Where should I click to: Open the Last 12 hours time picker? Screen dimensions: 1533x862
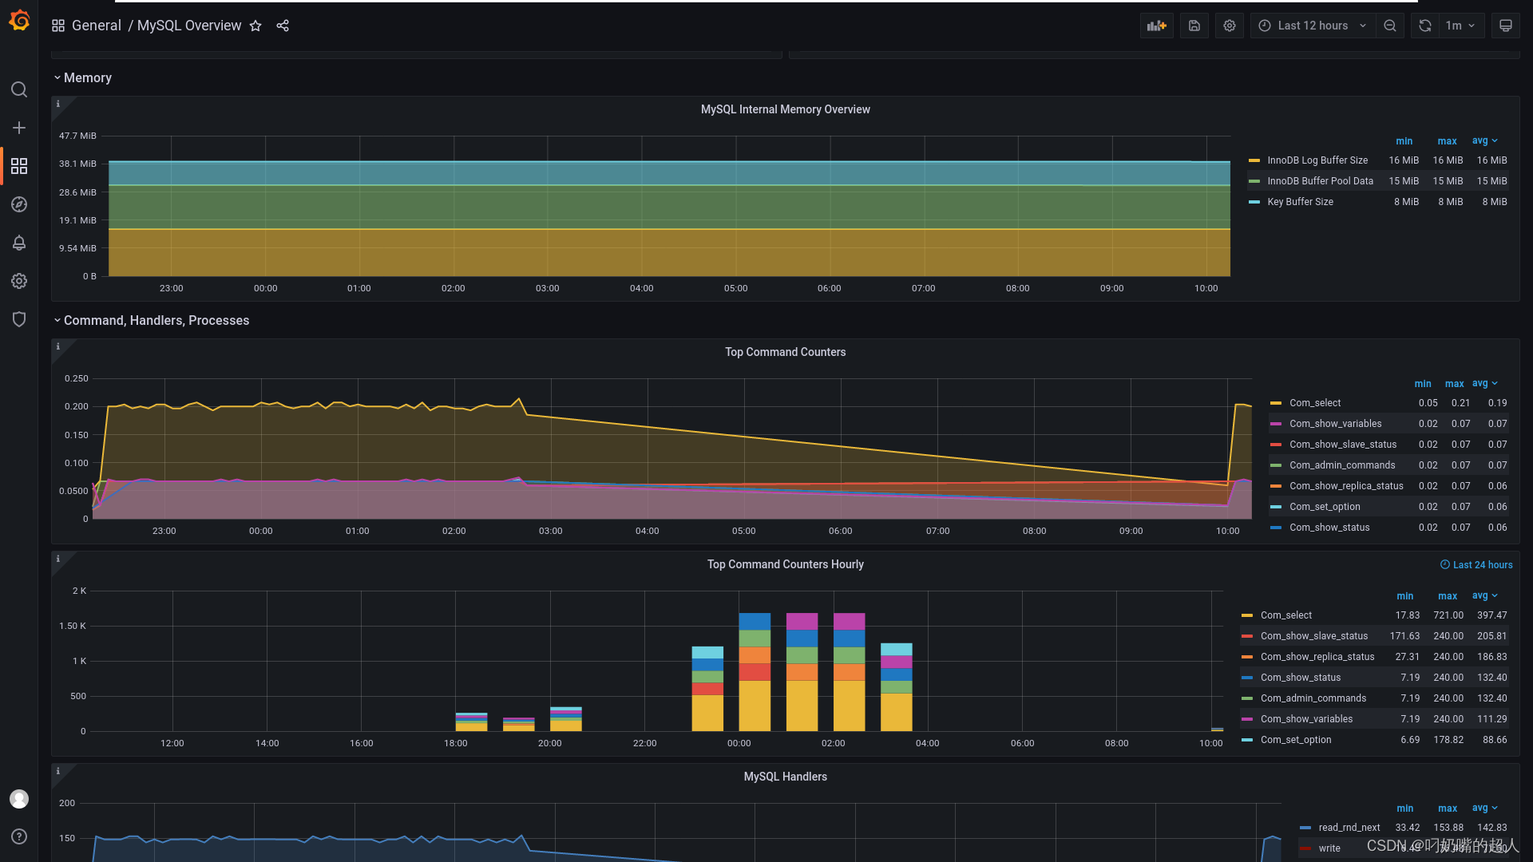click(1313, 26)
